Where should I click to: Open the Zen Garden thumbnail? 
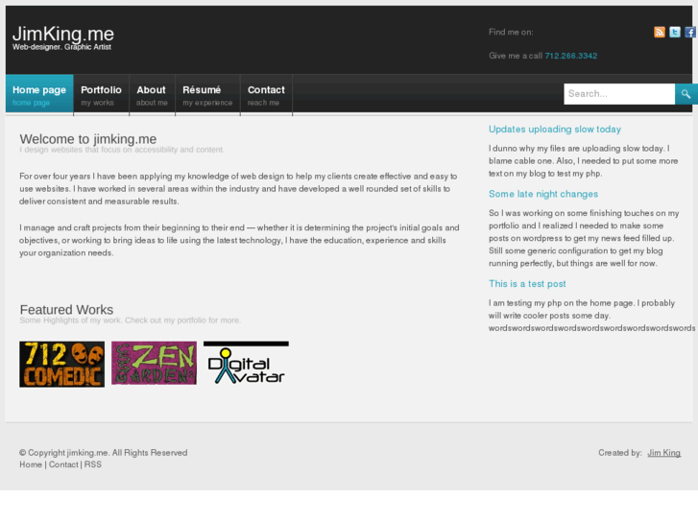point(154,363)
